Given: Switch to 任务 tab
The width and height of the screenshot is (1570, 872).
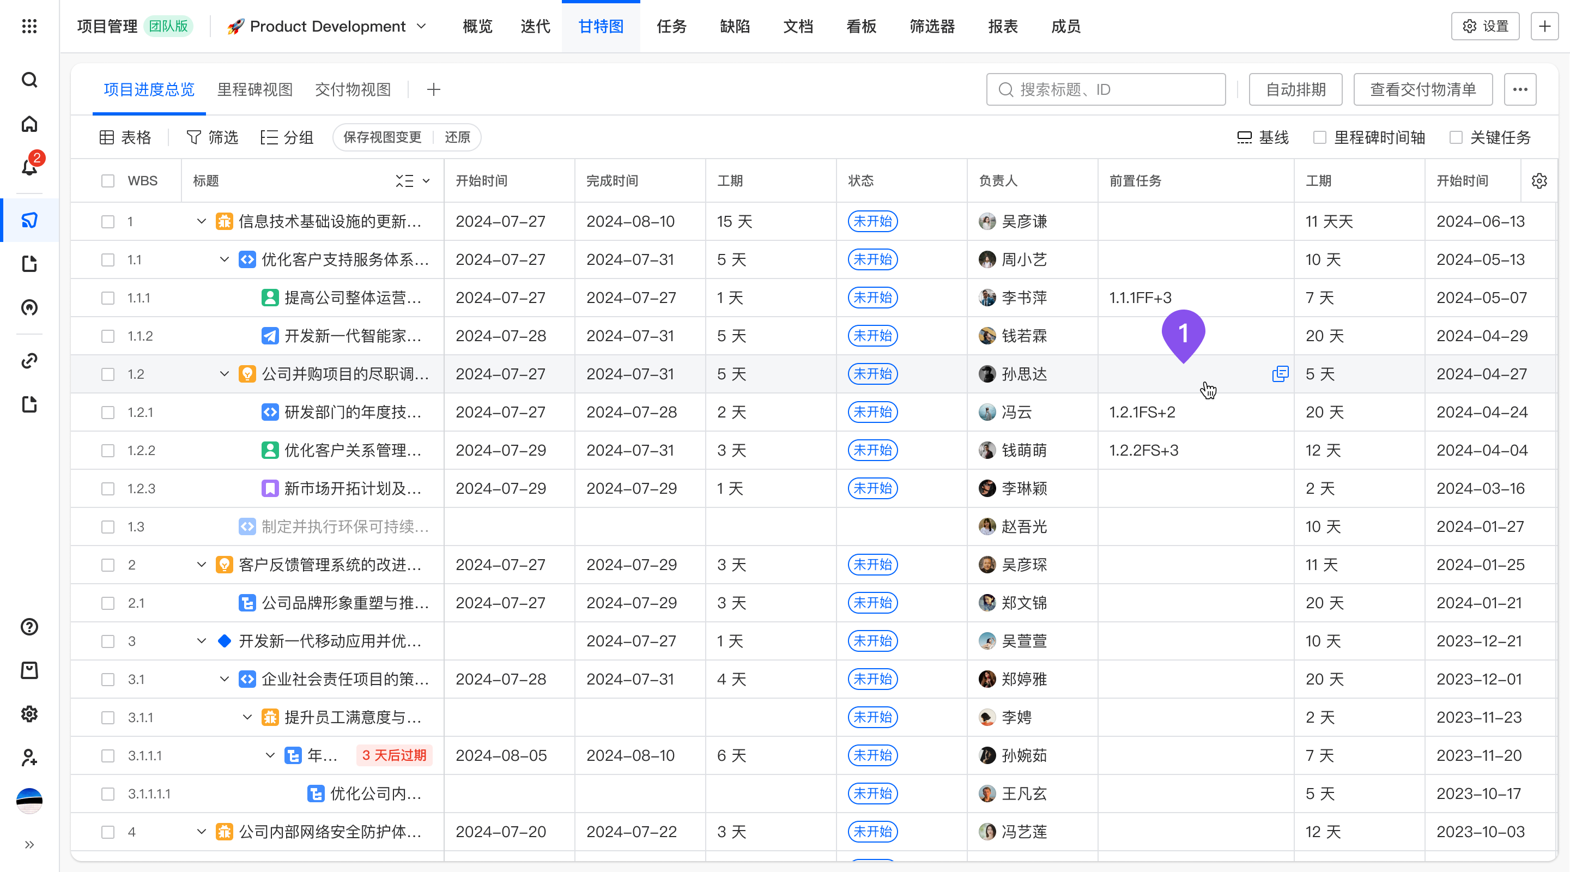Looking at the screenshot, I should pyautogui.click(x=671, y=26).
